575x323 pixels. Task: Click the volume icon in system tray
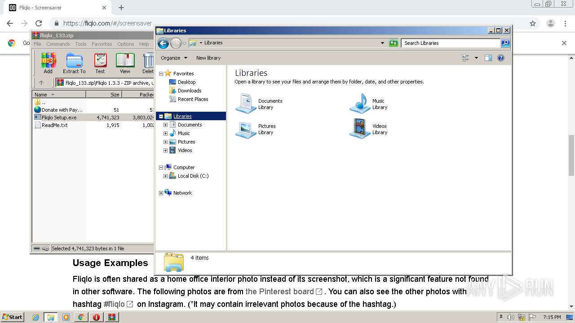point(511,317)
